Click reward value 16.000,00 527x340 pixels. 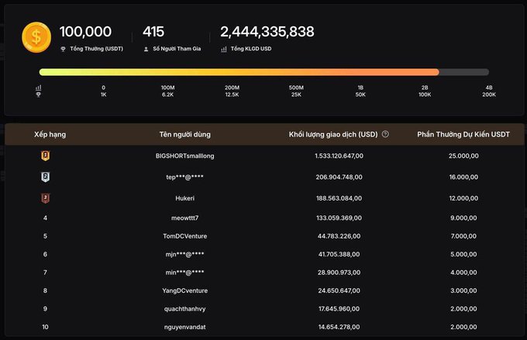(463, 177)
